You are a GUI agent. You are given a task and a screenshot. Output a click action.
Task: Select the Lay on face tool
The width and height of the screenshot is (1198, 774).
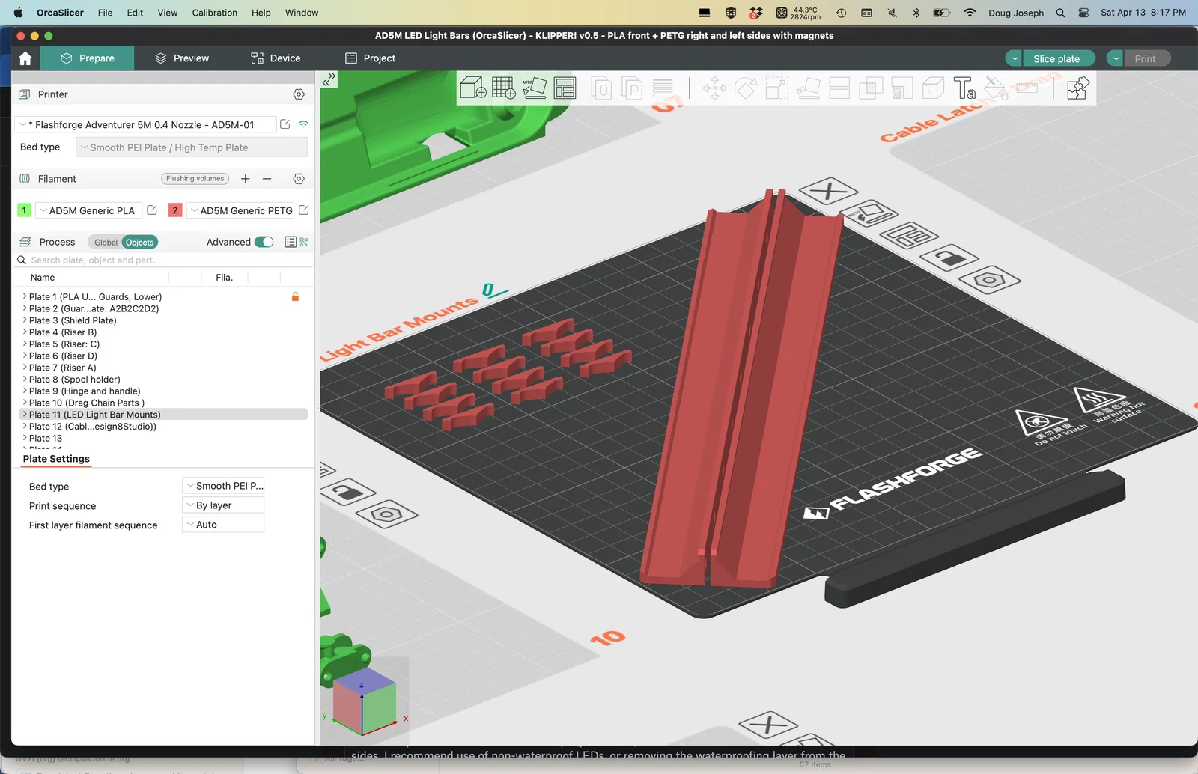tap(808, 88)
